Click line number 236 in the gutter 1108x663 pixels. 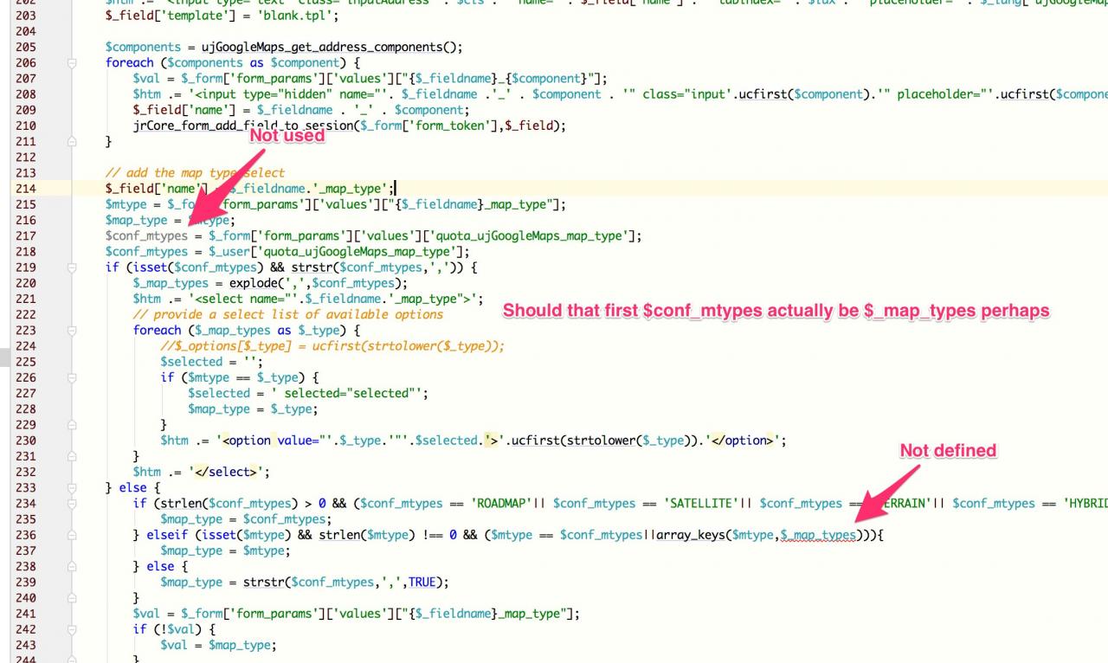coord(25,535)
